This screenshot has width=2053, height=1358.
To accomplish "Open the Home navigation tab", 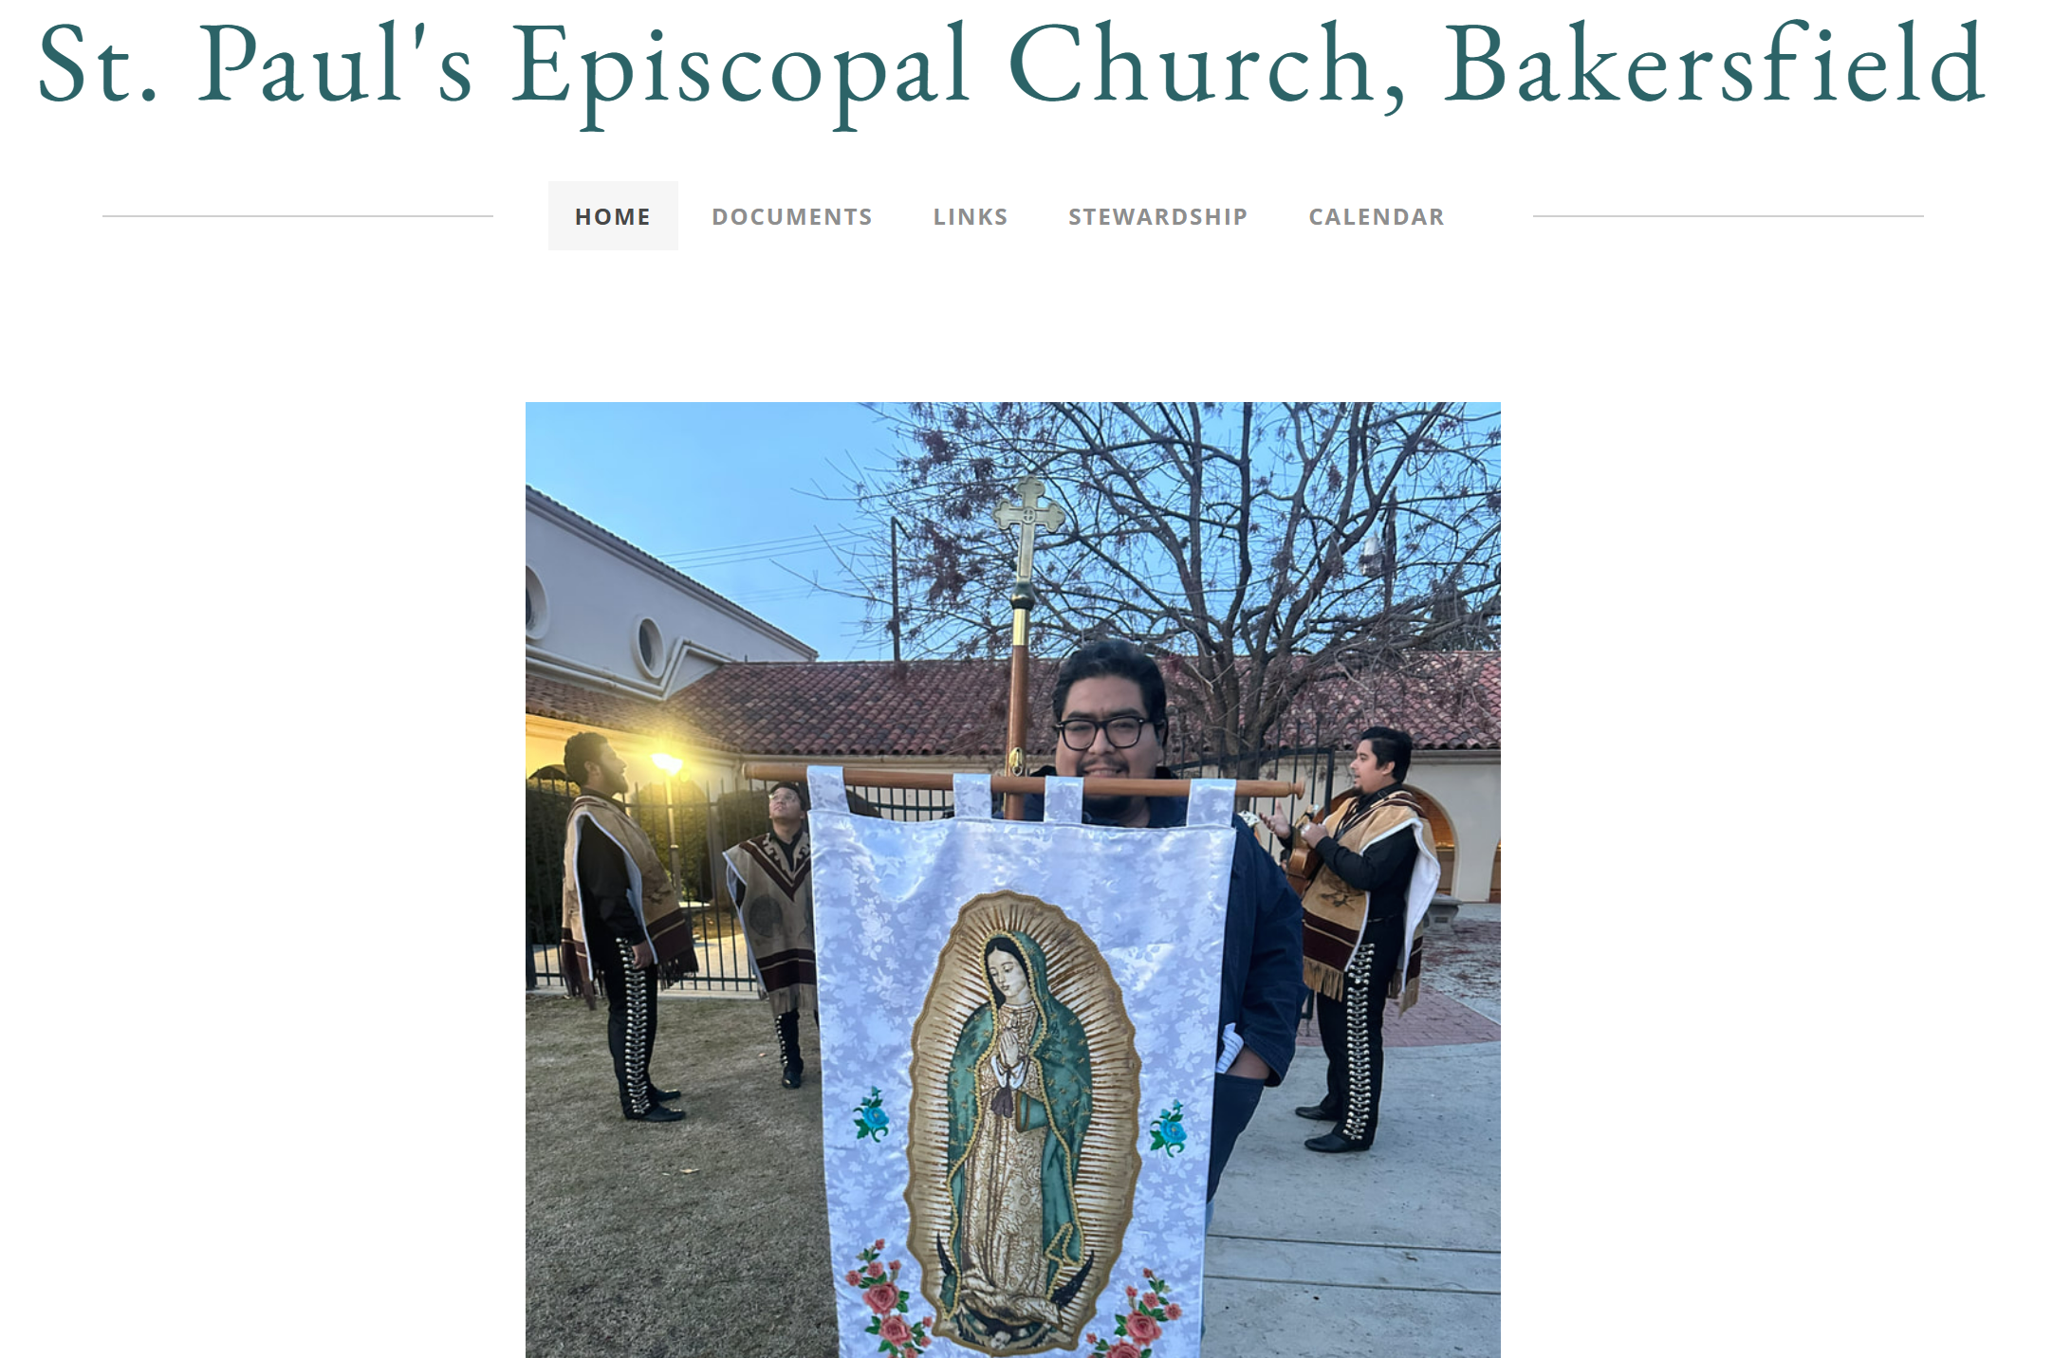I will coord(613,216).
